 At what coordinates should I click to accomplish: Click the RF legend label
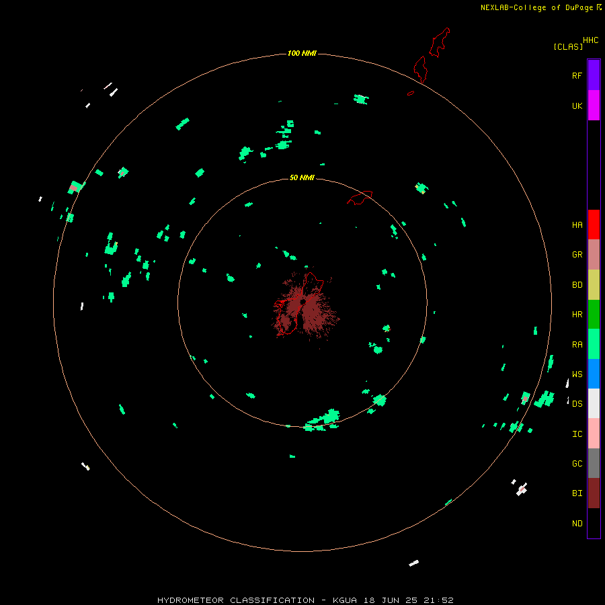pos(577,75)
